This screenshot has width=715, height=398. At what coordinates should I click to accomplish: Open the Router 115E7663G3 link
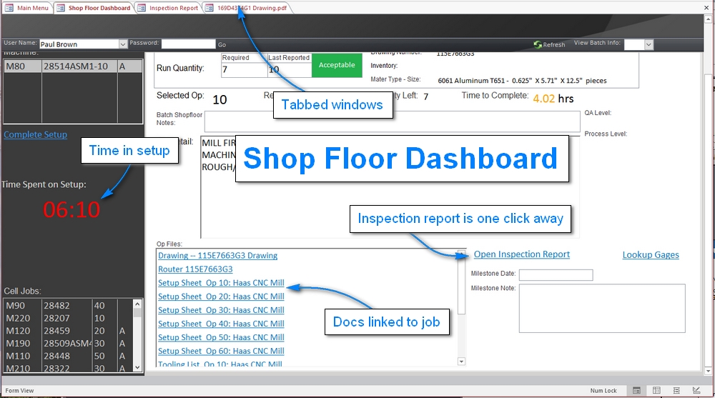195,269
